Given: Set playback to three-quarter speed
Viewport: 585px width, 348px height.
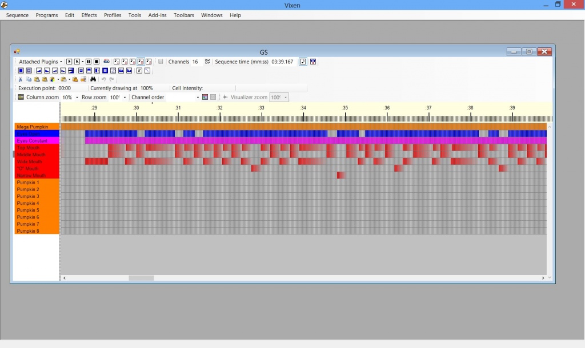Looking at the screenshot, I should click(133, 62).
